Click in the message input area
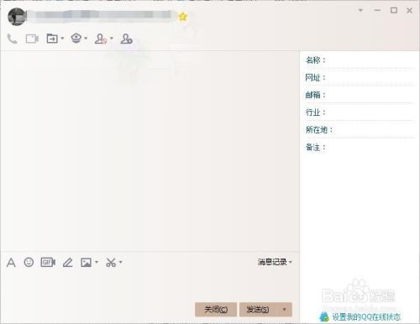 (150, 285)
